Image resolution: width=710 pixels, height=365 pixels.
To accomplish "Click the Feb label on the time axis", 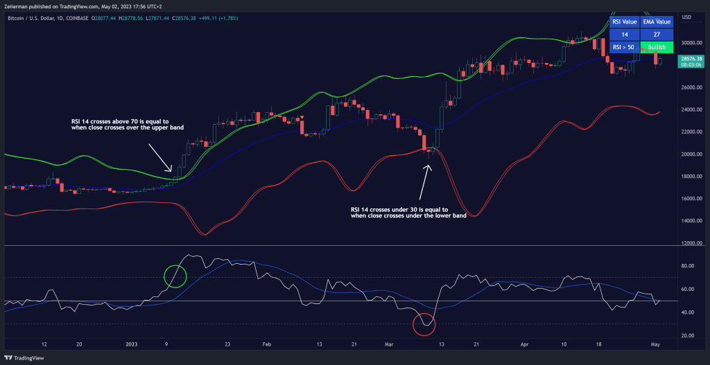I will (x=266, y=344).
